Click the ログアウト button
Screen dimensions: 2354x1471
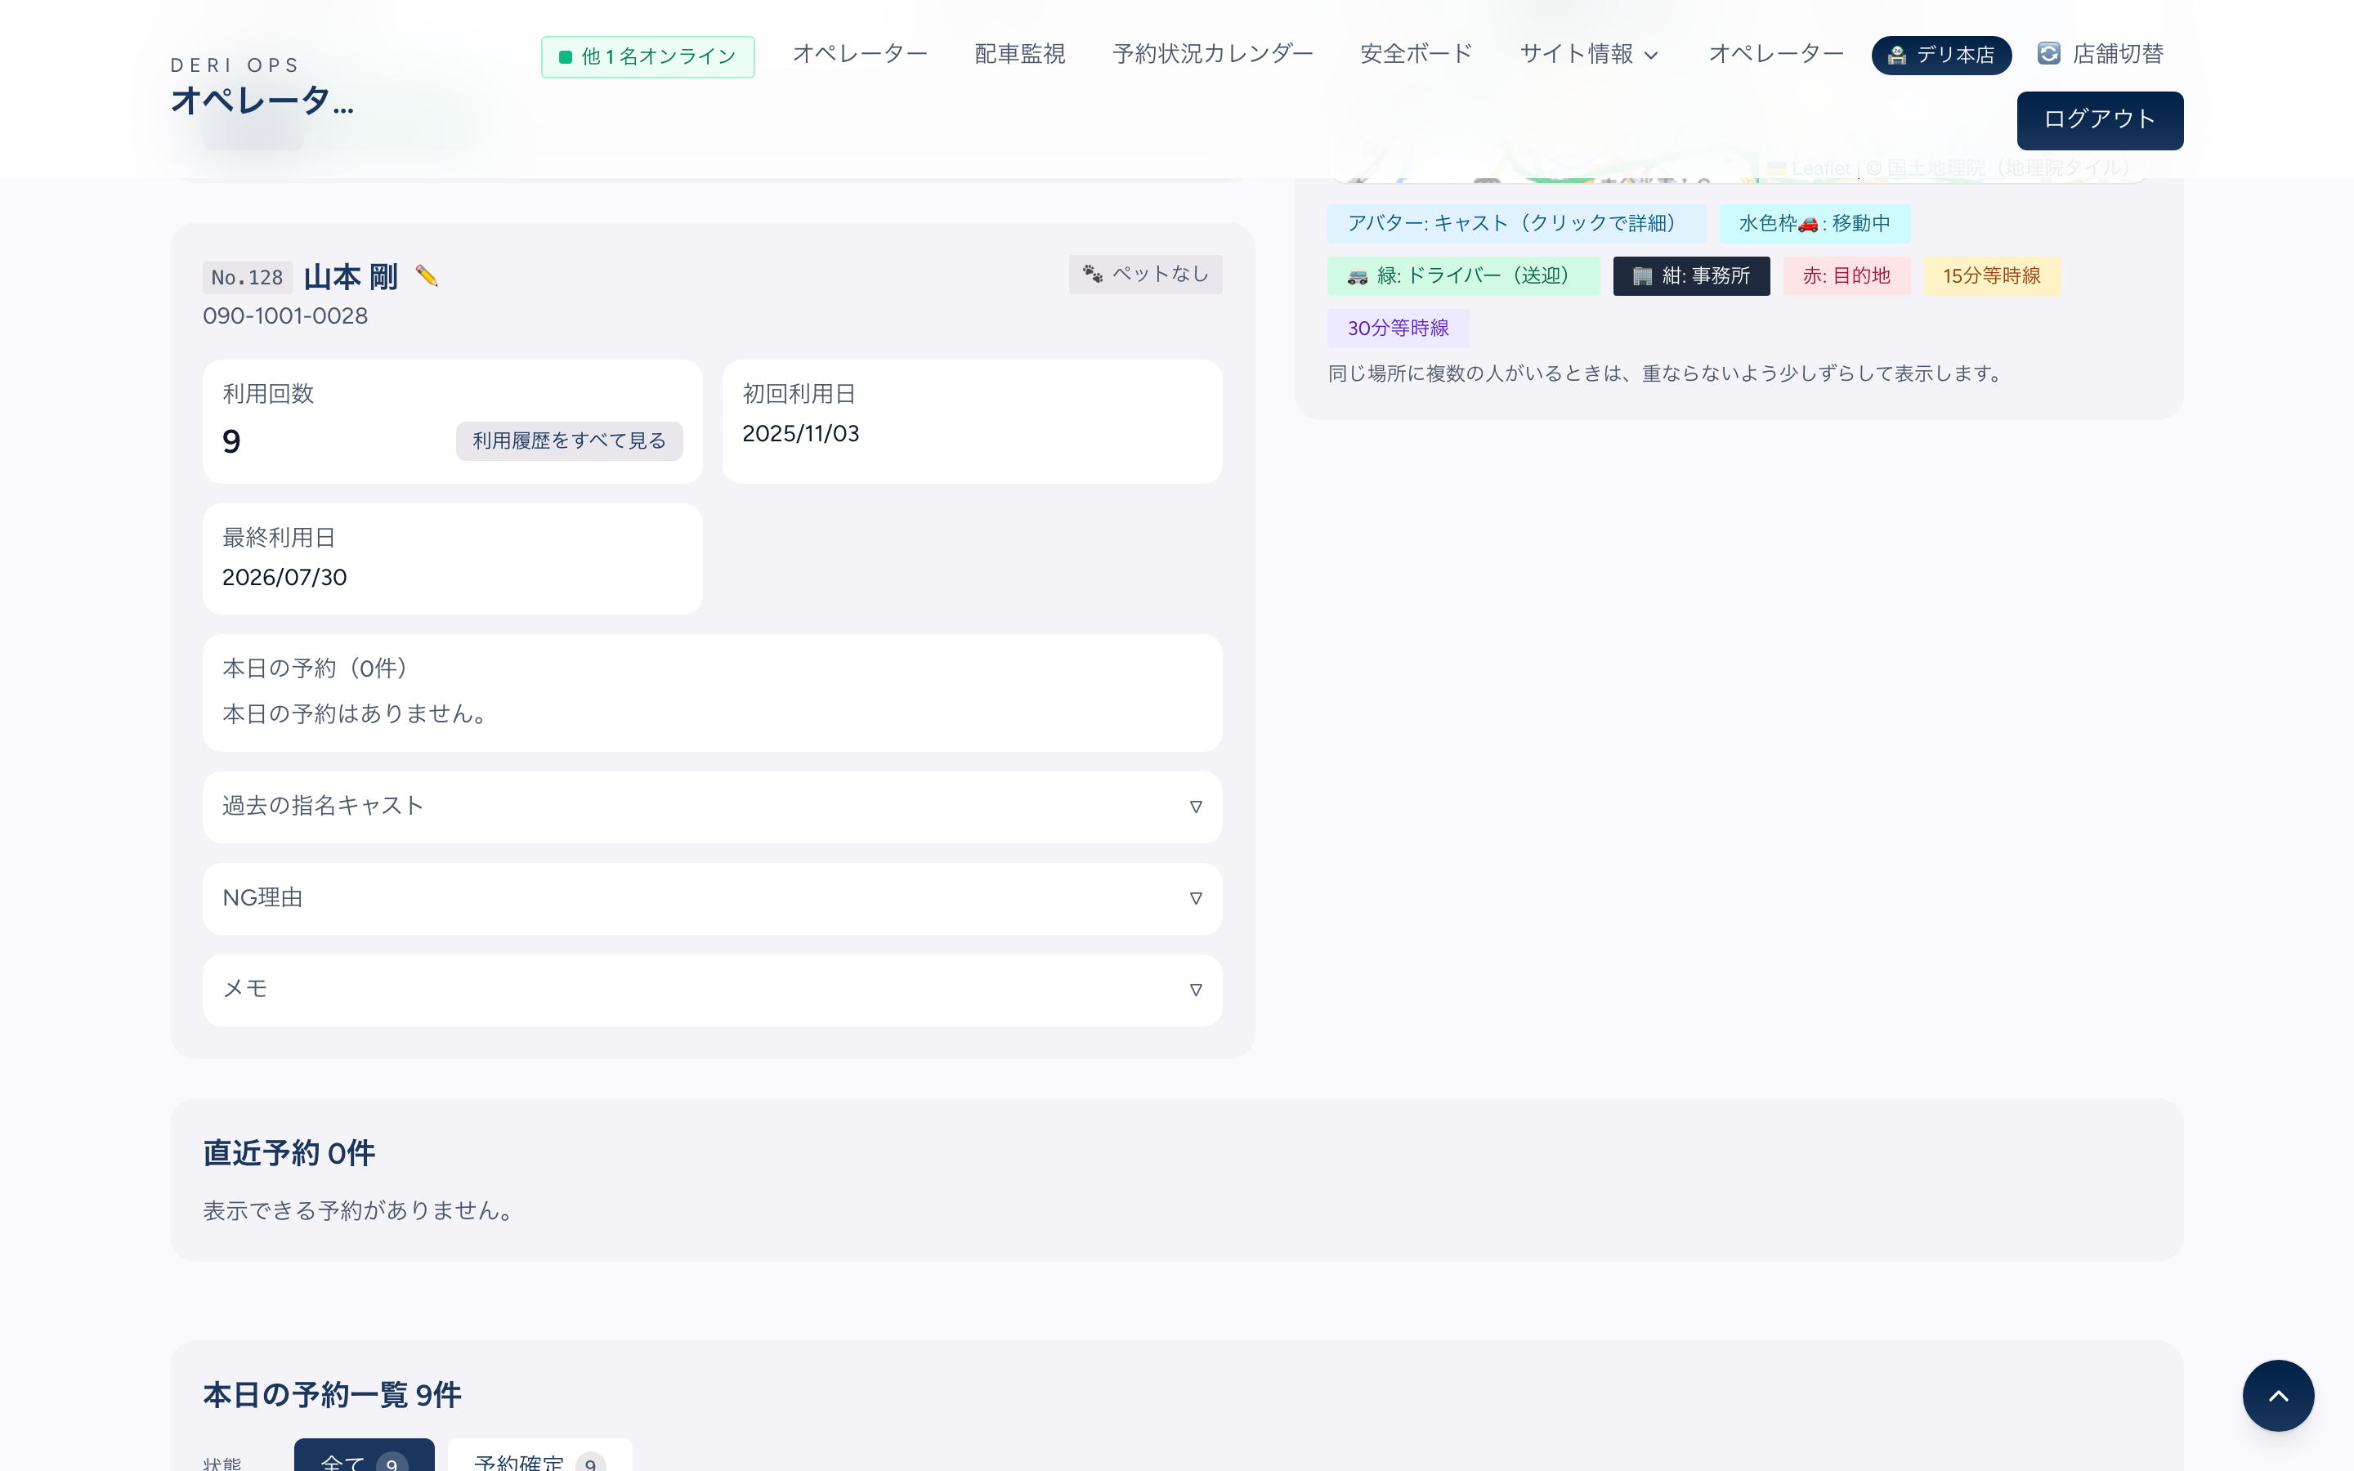[2099, 119]
